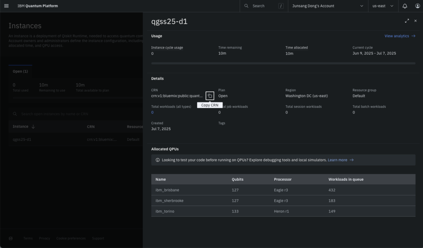423x248 pixels.
Task: Click the Heron r1 processor cell
Action: 281,211
